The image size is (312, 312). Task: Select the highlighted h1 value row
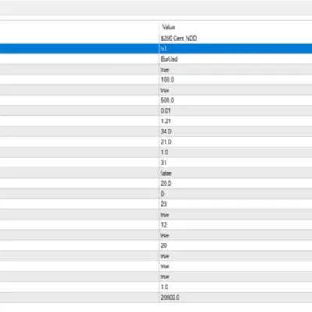coord(156,48)
